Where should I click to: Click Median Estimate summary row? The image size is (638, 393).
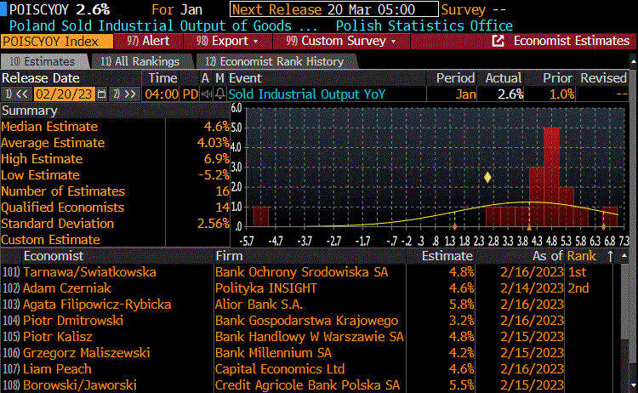click(x=115, y=127)
